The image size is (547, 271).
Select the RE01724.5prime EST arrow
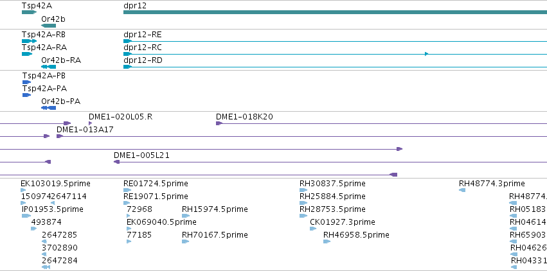127,190
